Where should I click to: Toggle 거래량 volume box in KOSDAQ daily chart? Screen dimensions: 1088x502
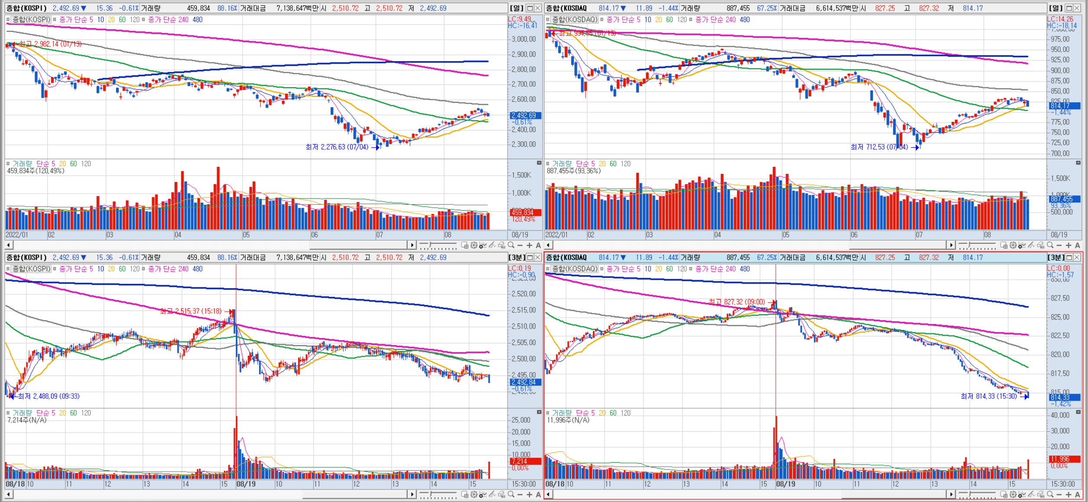click(548, 163)
